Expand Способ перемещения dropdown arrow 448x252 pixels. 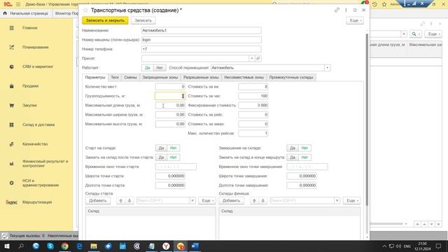(328, 68)
